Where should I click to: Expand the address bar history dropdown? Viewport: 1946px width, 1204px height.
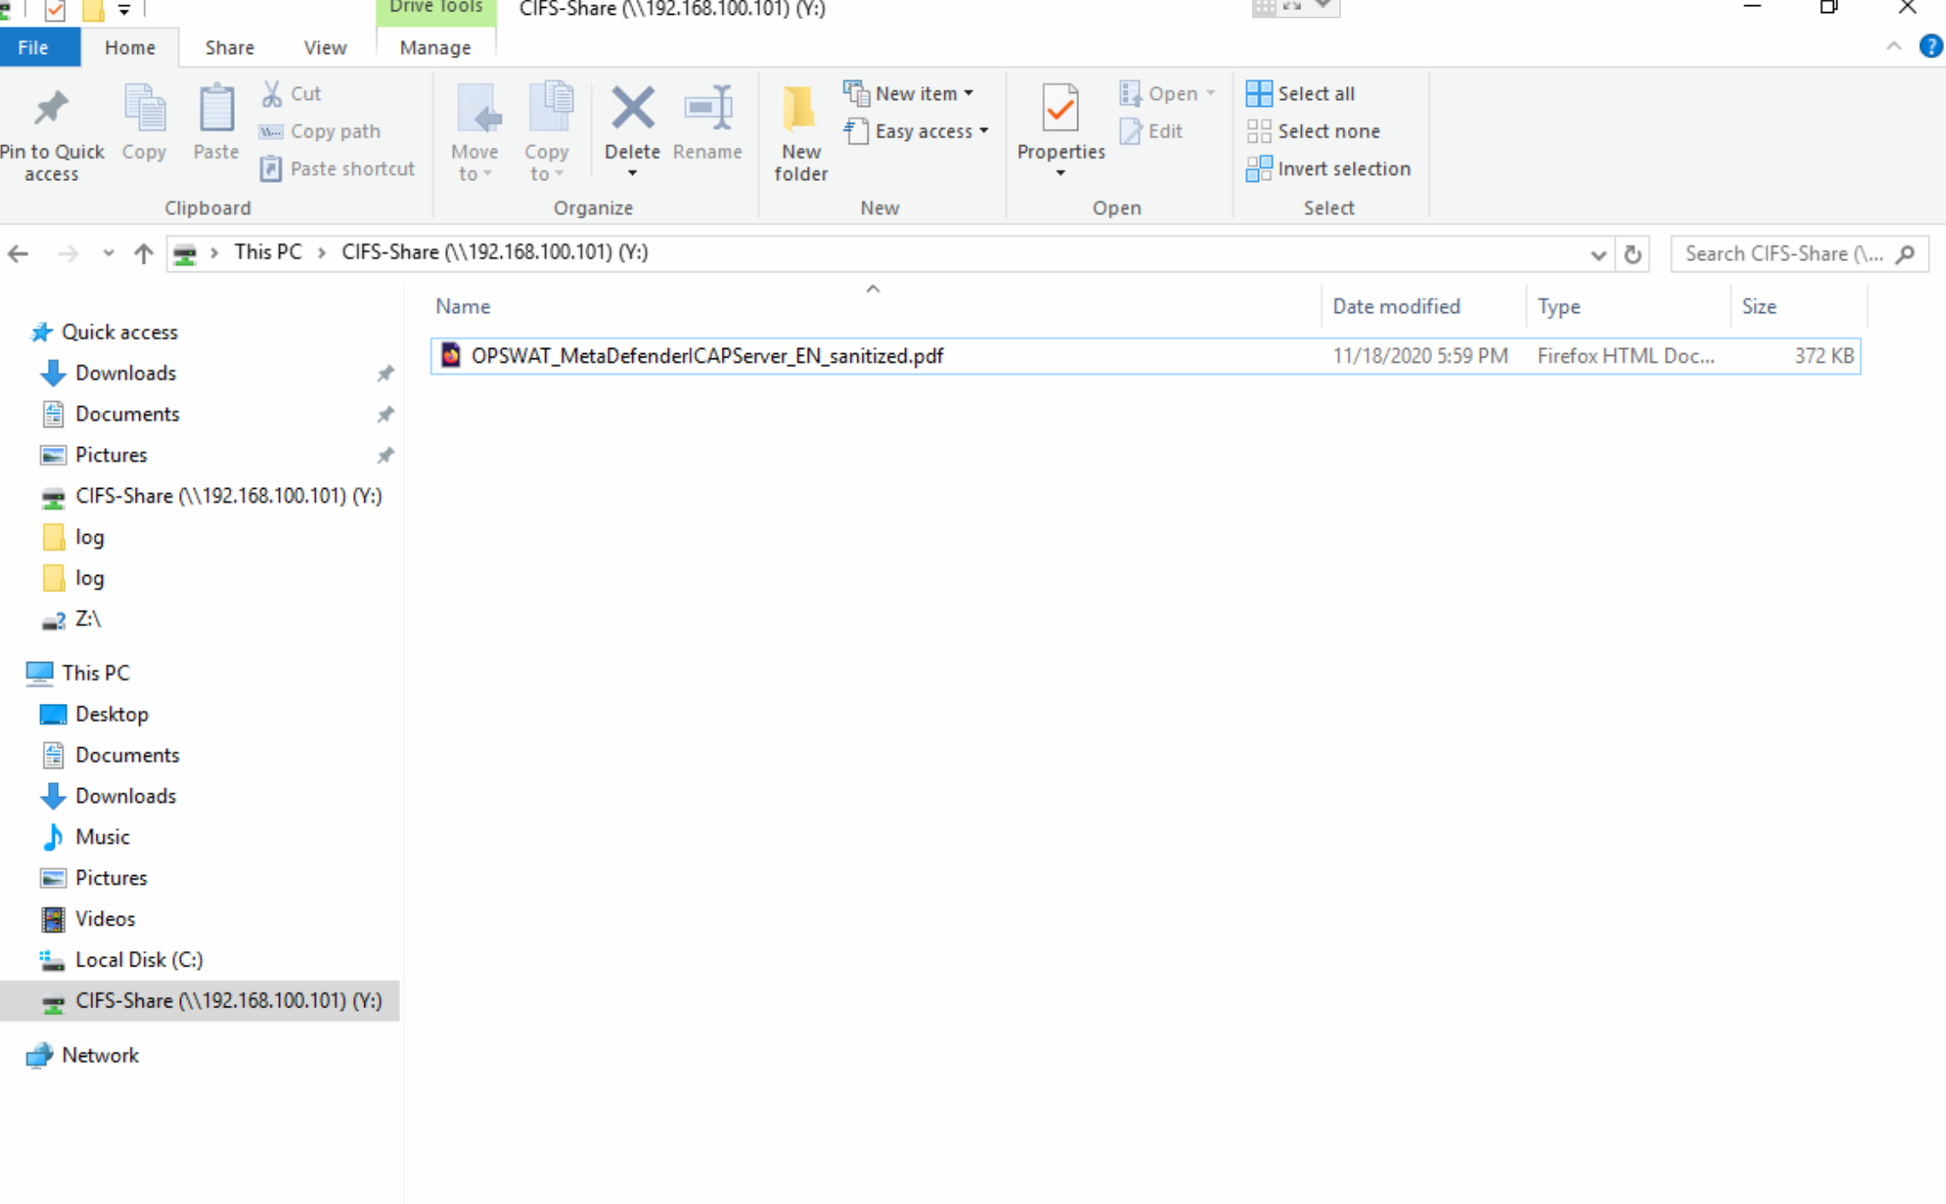point(1597,254)
